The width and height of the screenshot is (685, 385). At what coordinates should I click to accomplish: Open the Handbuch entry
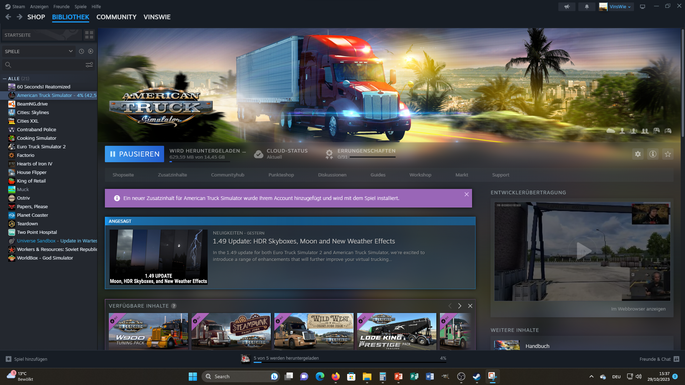pos(537,346)
